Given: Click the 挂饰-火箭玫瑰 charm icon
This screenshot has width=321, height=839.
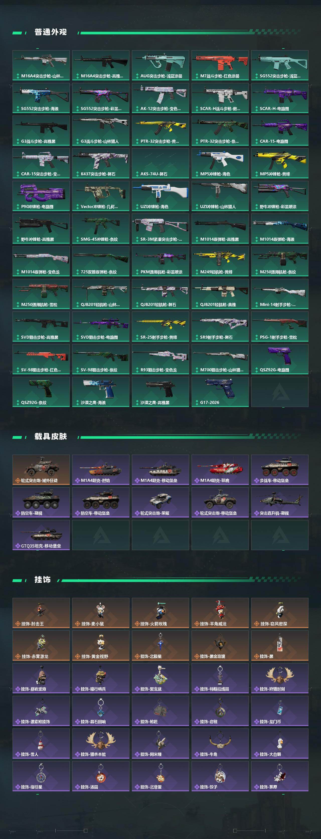Looking at the screenshot, I should [160, 613].
